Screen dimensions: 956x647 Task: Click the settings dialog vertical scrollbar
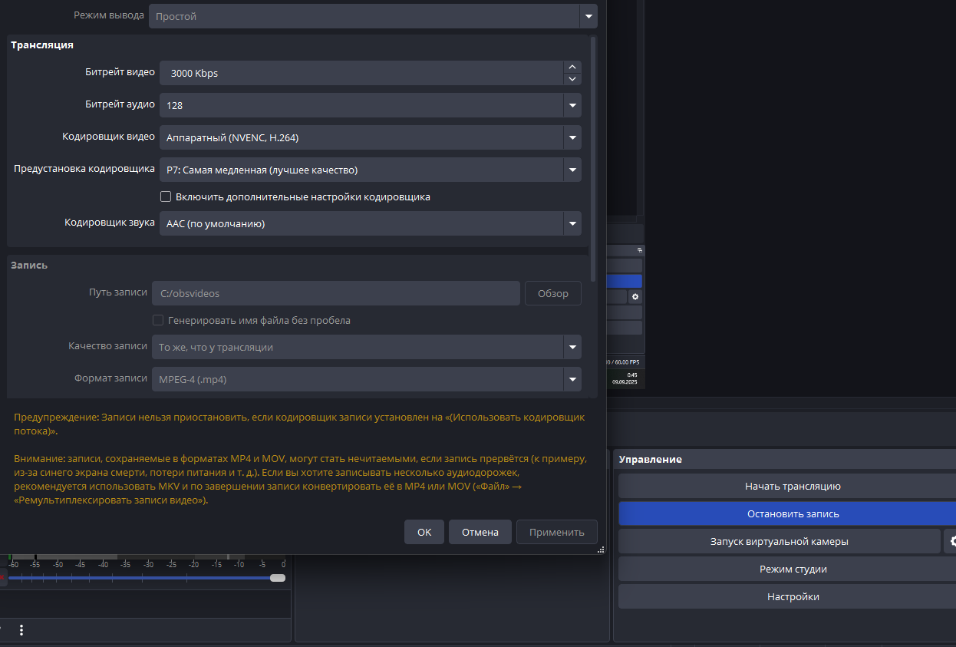(593, 159)
